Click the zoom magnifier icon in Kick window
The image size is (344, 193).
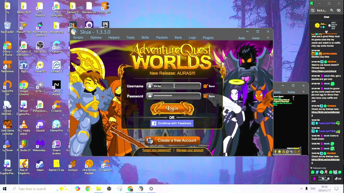pyautogui.click(x=332, y=10)
